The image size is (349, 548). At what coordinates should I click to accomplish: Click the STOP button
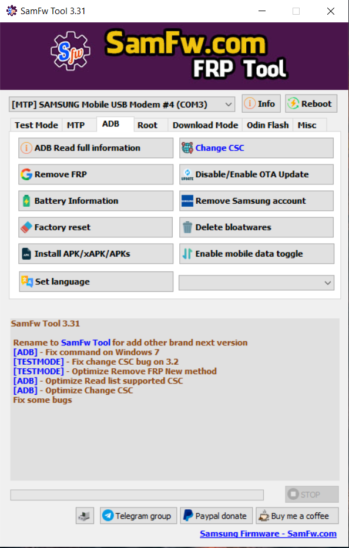(x=312, y=495)
